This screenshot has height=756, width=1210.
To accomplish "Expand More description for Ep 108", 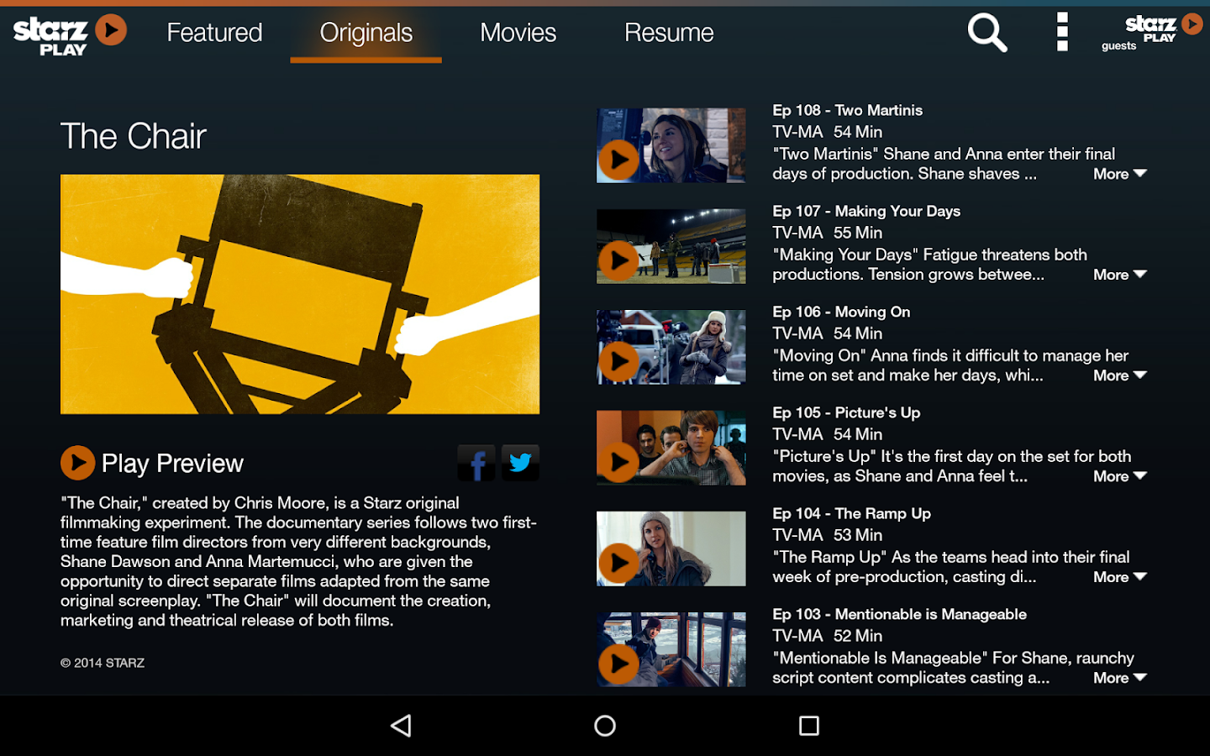I will 1118,174.
